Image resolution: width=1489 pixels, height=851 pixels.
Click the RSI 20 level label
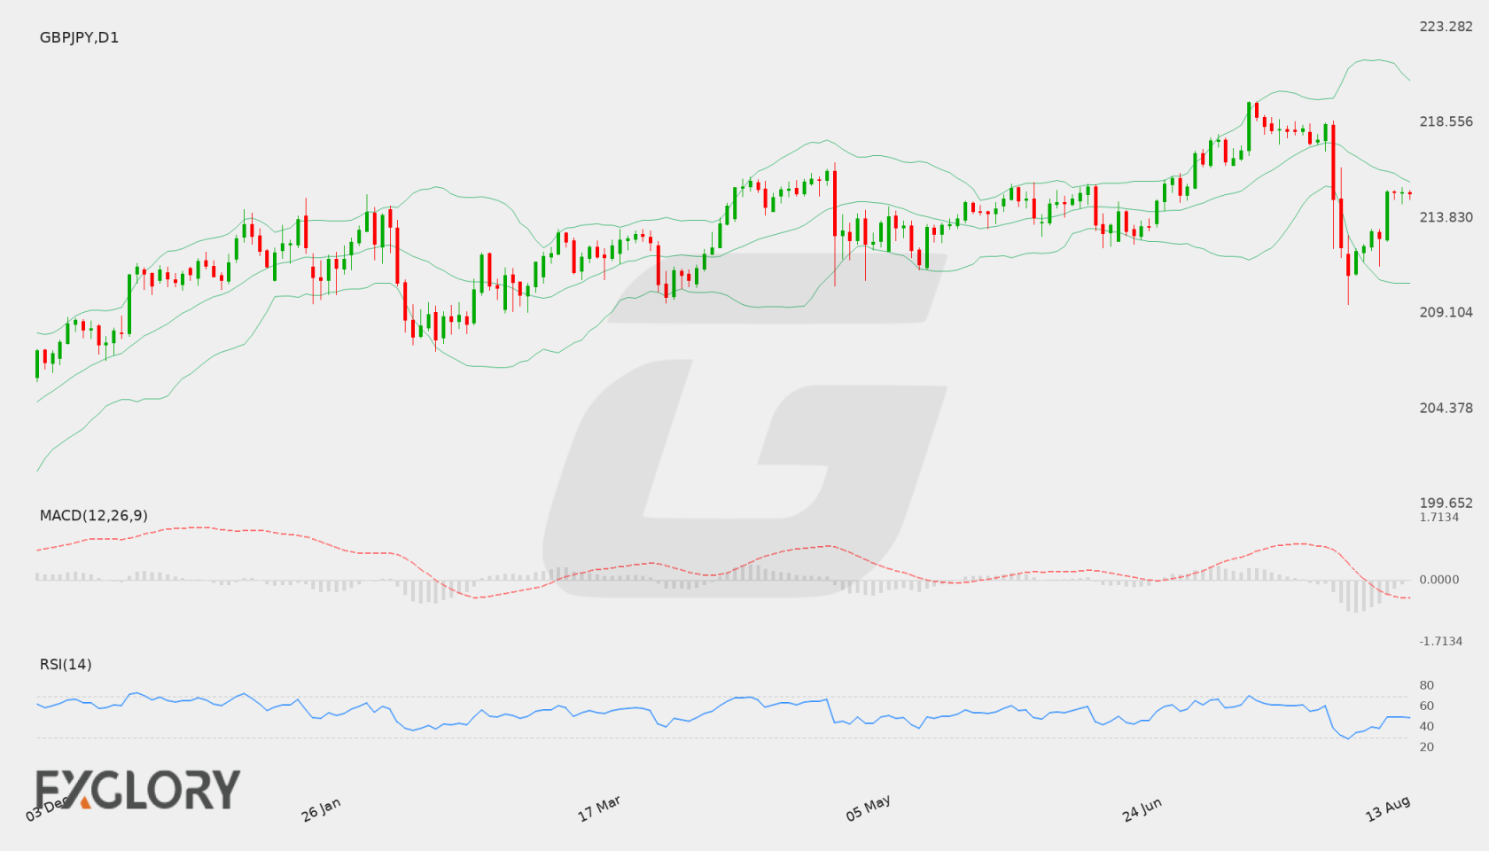(1426, 746)
